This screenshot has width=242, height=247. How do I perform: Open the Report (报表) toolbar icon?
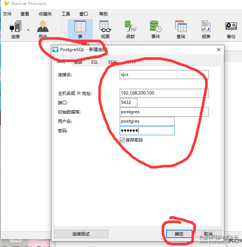coord(206,26)
